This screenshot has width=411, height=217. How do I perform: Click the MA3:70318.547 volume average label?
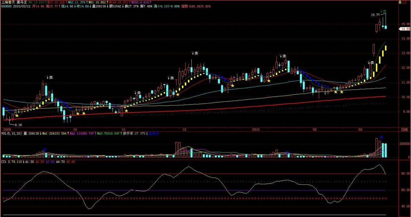click(109, 133)
